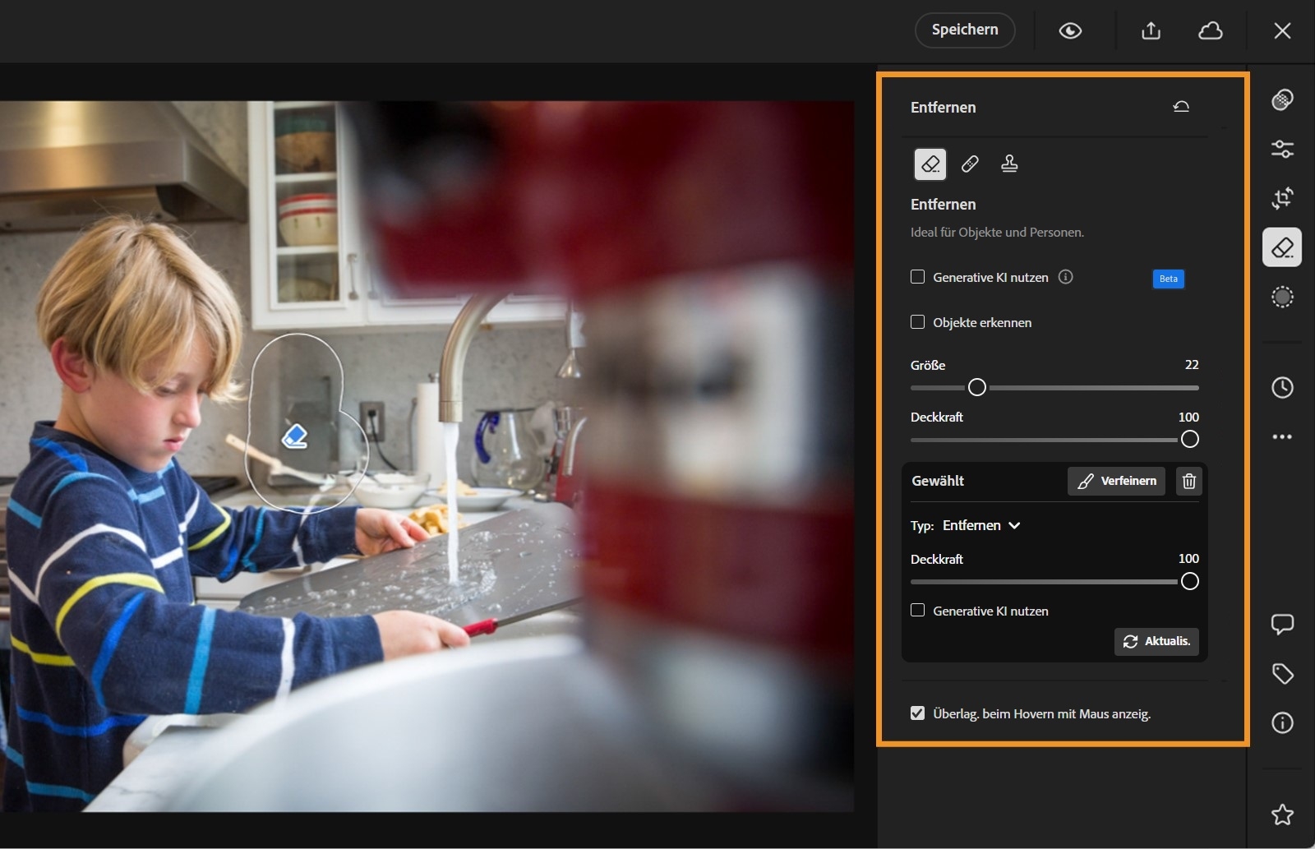Click the Größe slider handle

tap(977, 387)
